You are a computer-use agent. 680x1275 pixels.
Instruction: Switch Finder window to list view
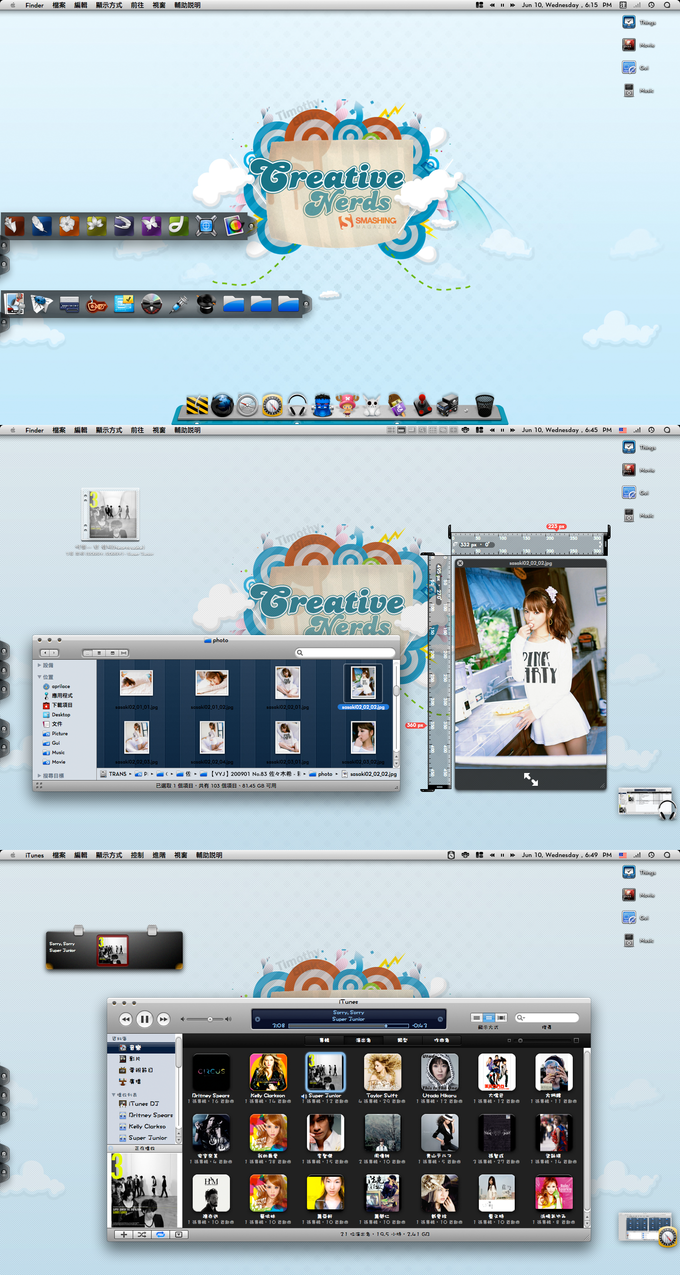[100, 653]
